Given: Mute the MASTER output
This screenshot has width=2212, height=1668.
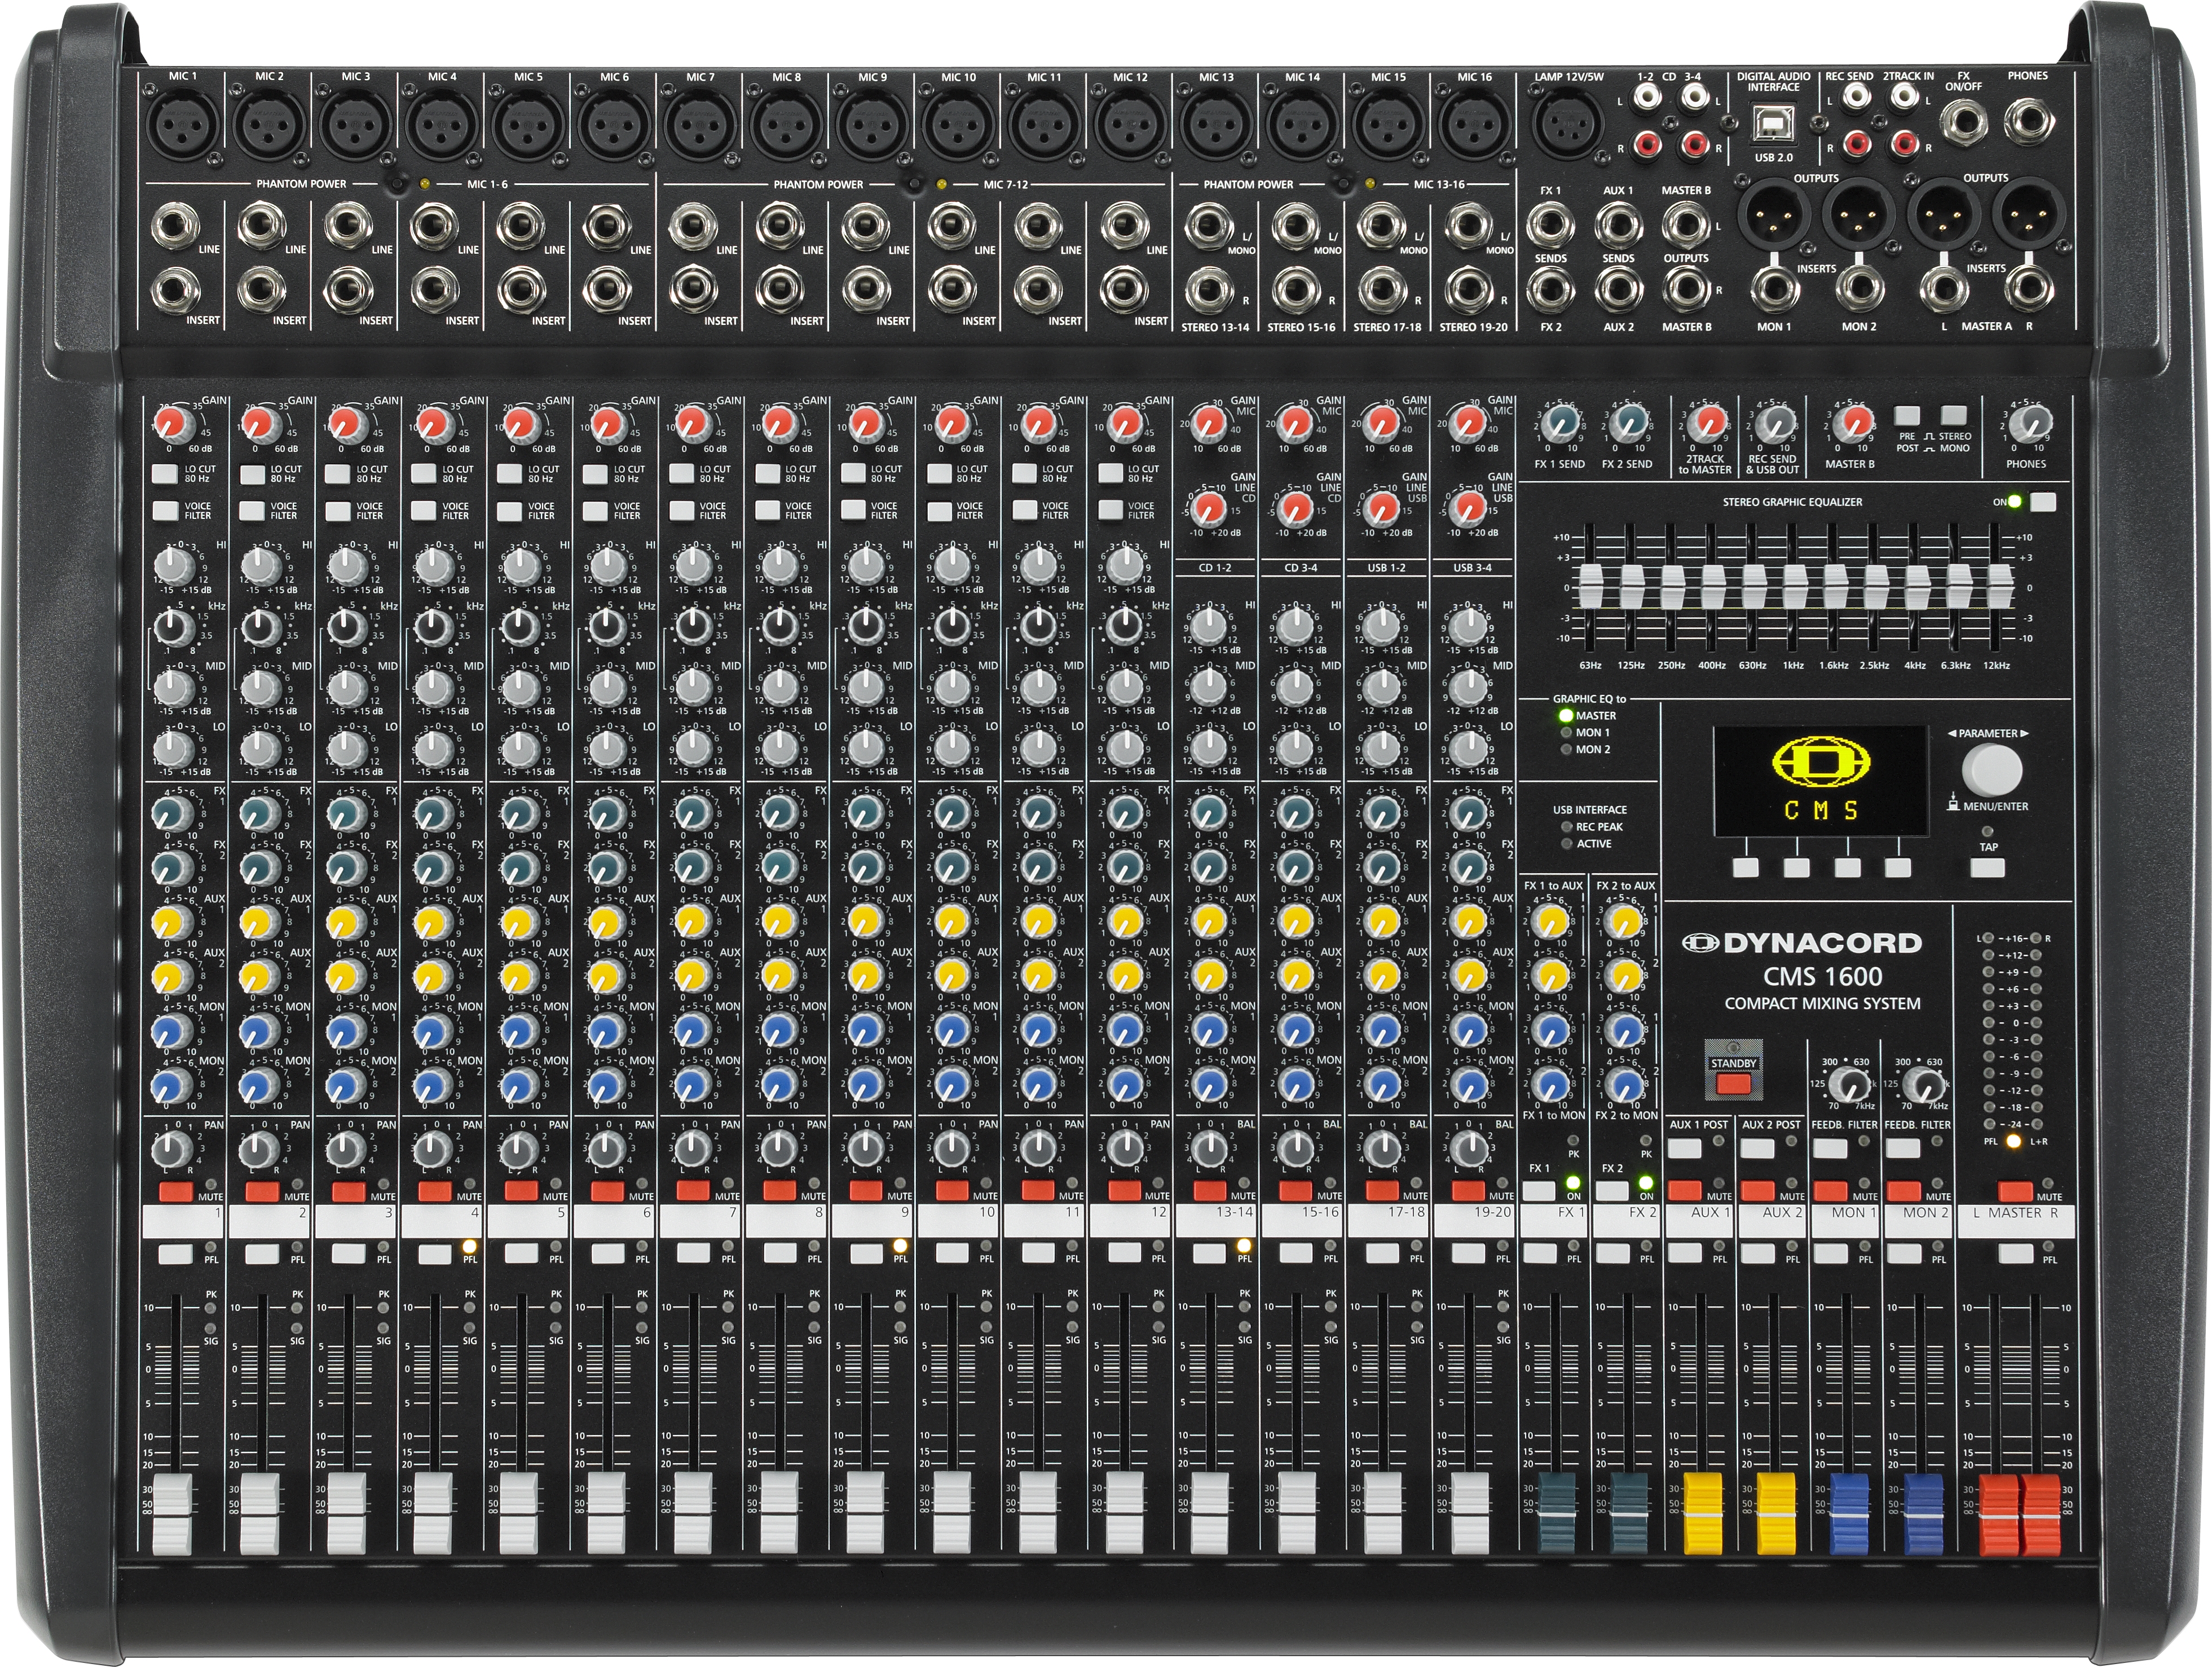Looking at the screenshot, I should pos(2015,1192).
